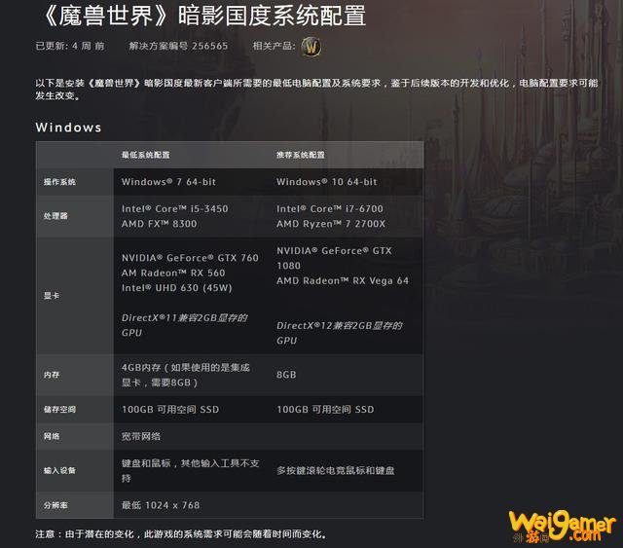Click the '推荐系统配置' column header

[x=301, y=155]
